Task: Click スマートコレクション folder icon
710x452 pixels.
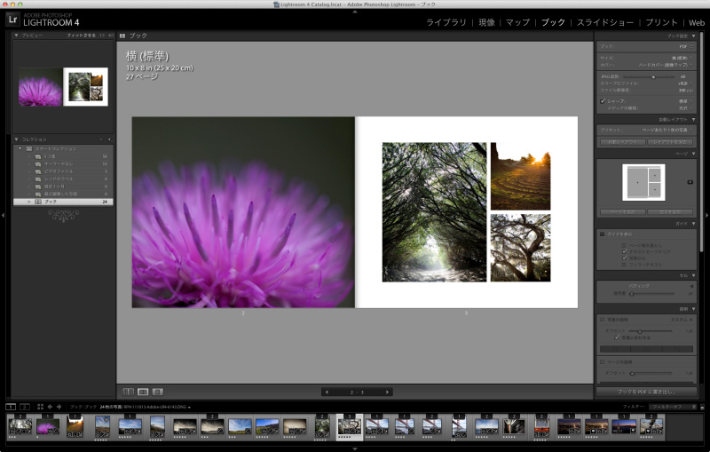Action: pyautogui.click(x=29, y=148)
